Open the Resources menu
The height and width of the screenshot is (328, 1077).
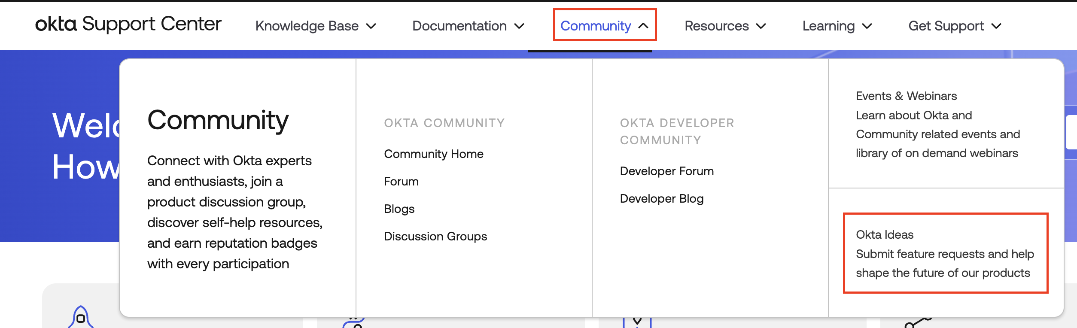pos(725,26)
